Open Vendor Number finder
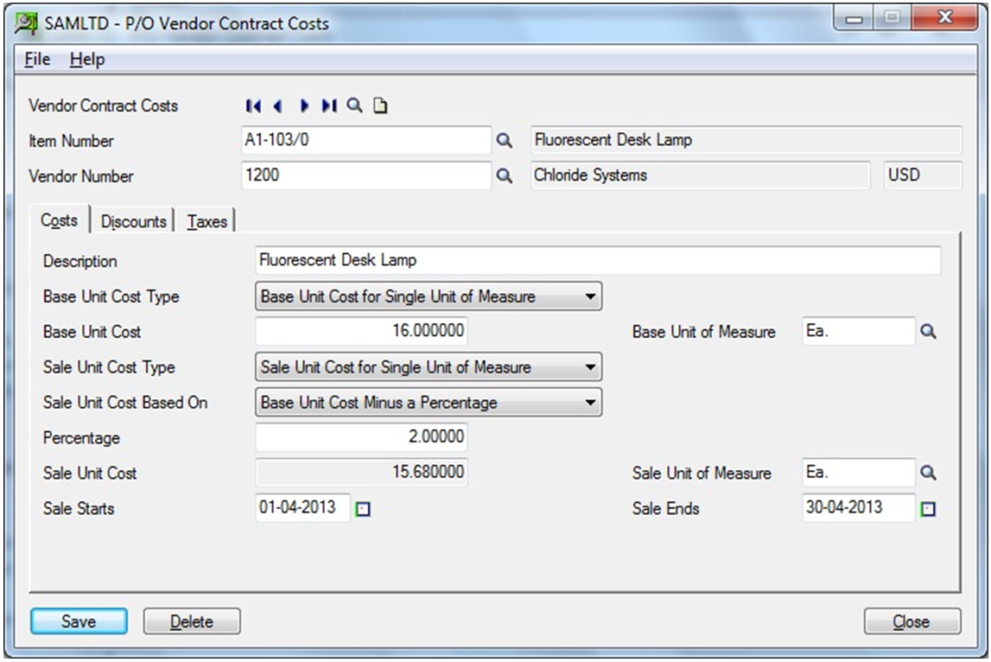The width and height of the screenshot is (991, 662). click(x=504, y=175)
